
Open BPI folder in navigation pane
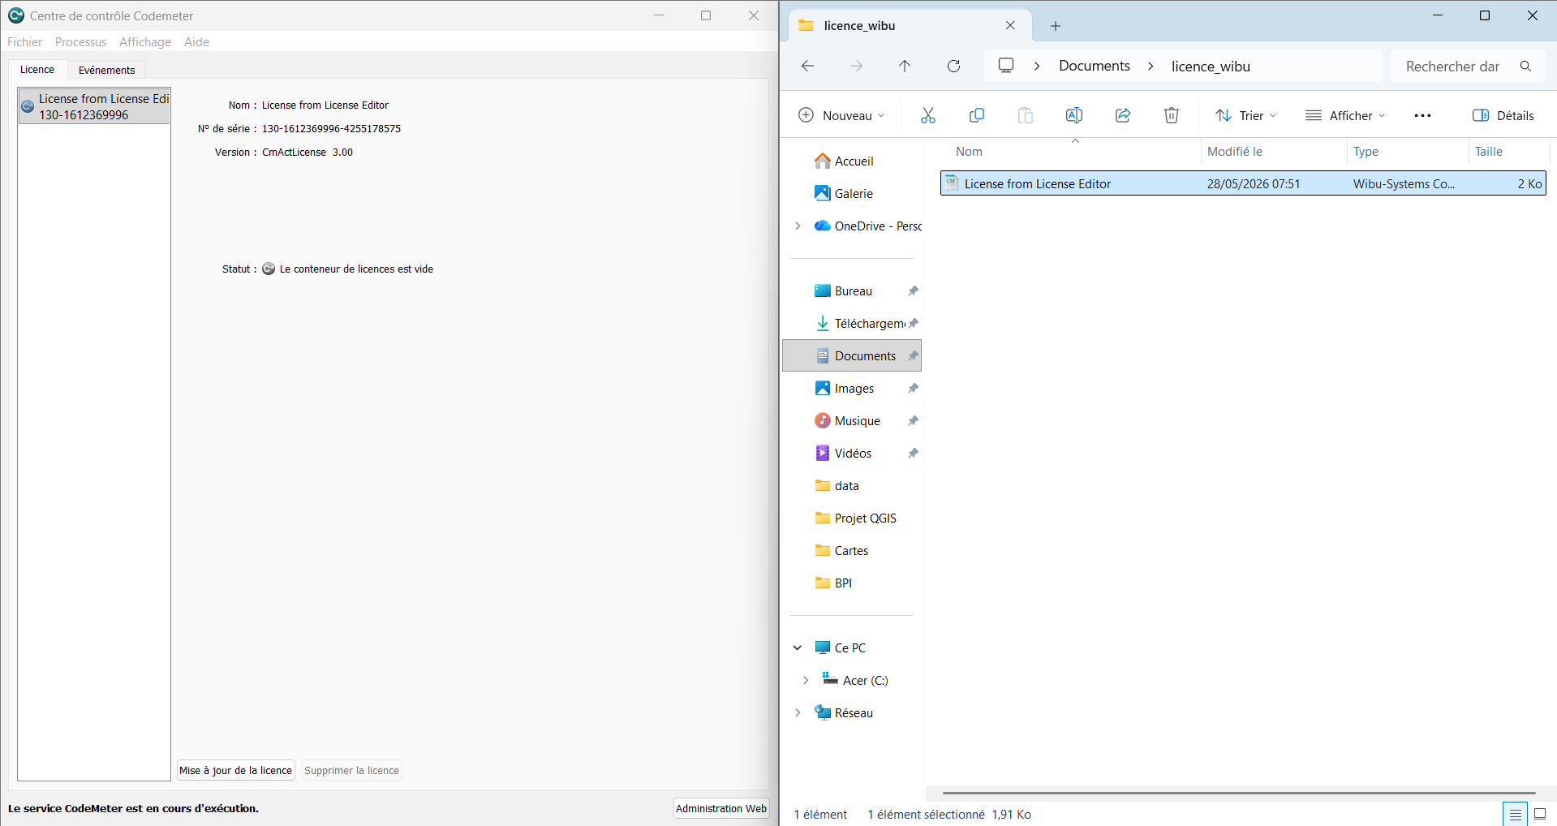(x=842, y=583)
